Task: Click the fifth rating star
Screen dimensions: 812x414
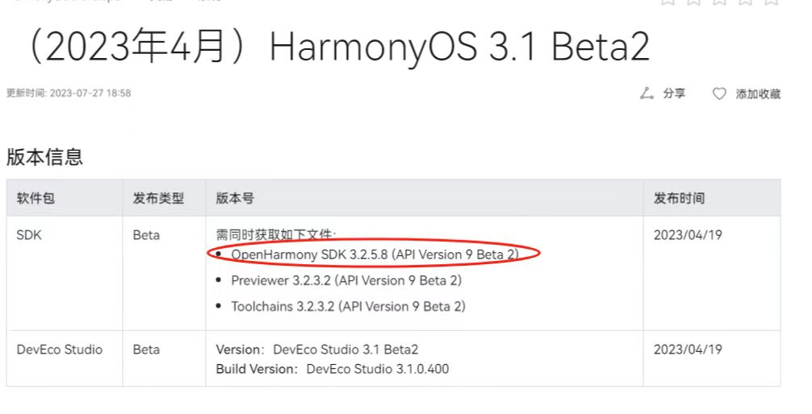Action: coord(771,2)
